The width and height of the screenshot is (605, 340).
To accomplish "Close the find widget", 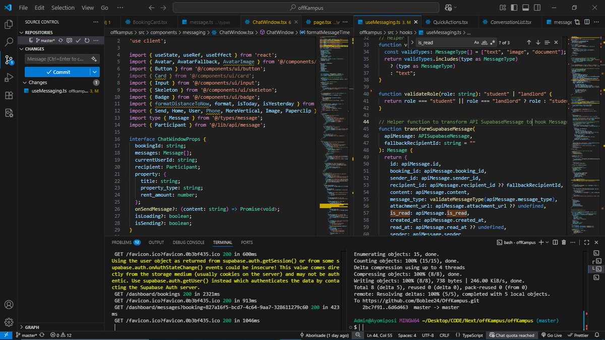I will coord(557,43).
